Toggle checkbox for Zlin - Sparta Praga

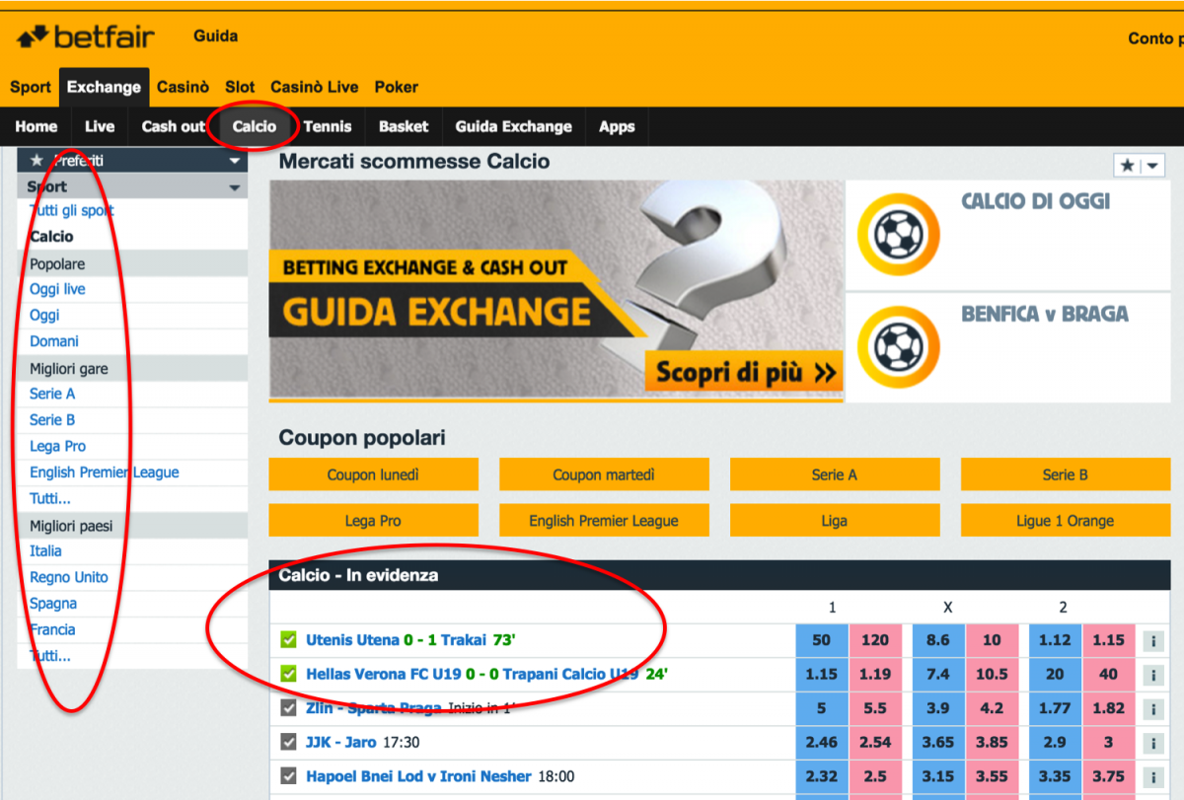288,708
